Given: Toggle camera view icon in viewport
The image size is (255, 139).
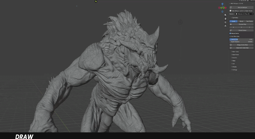Looking at the screenshot, I should click(225, 22).
